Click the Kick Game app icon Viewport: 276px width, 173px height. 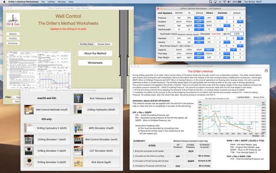tap(78, 162)
